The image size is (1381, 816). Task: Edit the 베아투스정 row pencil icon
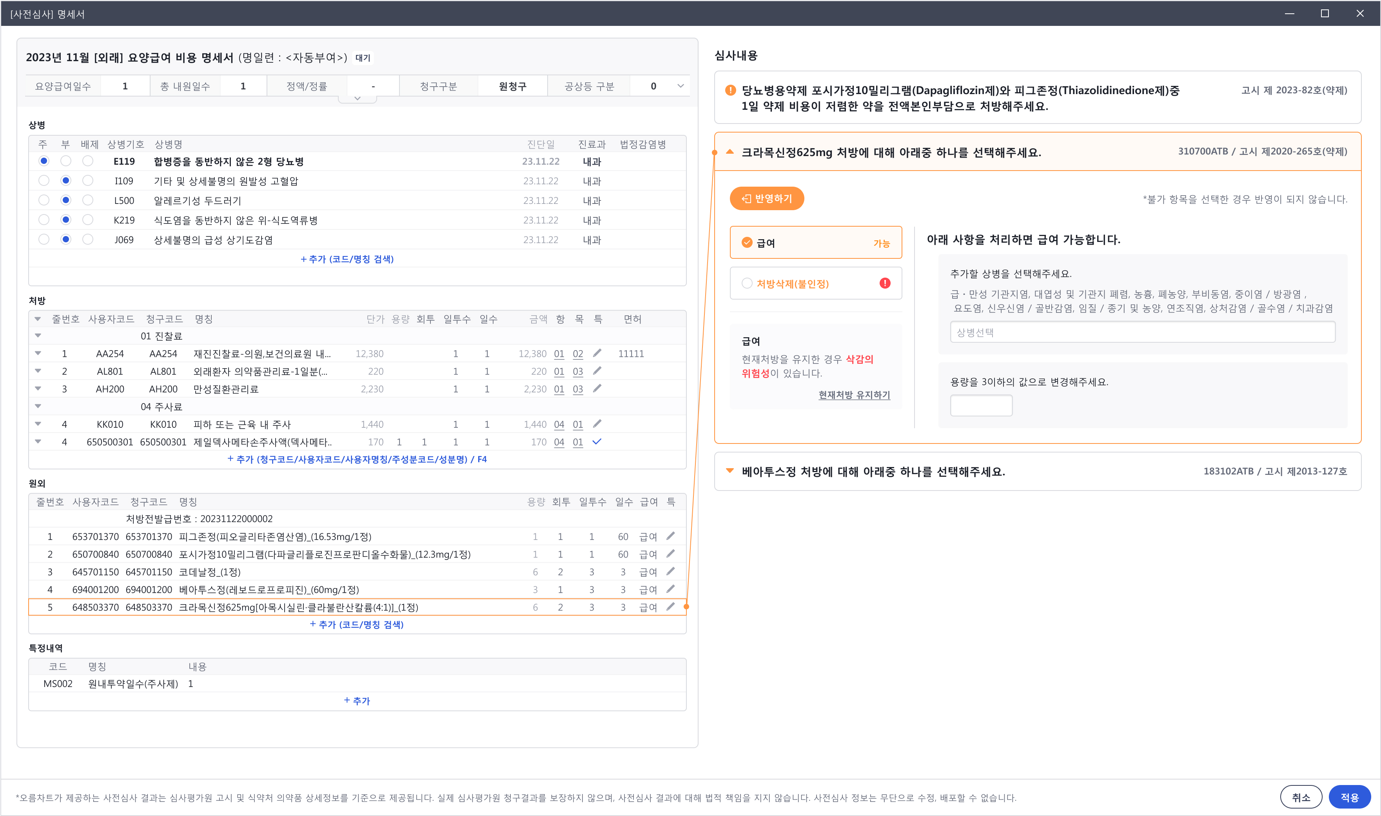pos(670,589)
